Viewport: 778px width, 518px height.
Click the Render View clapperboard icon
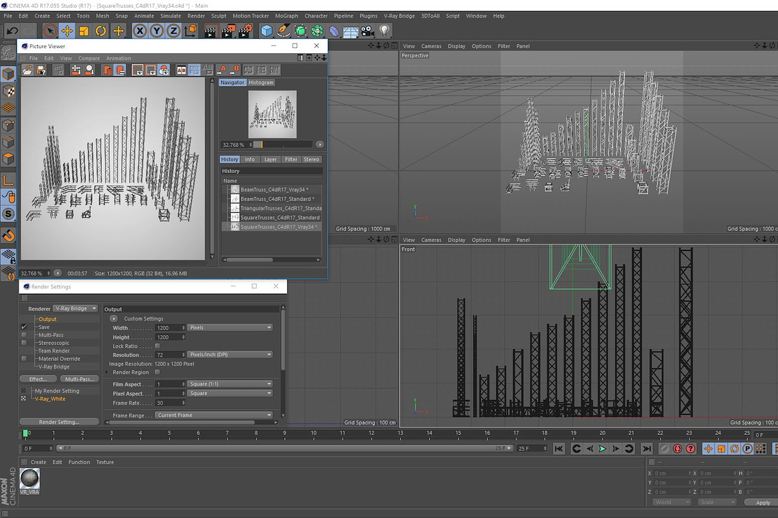[211, 30]
